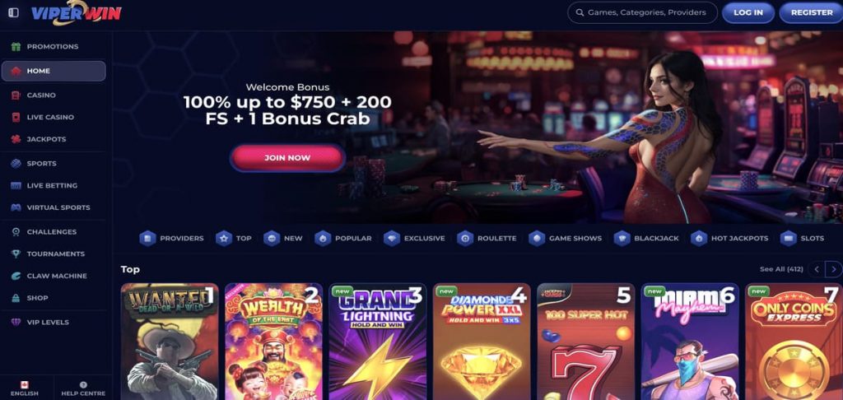Open the Shop bag icon

point(16,298)
